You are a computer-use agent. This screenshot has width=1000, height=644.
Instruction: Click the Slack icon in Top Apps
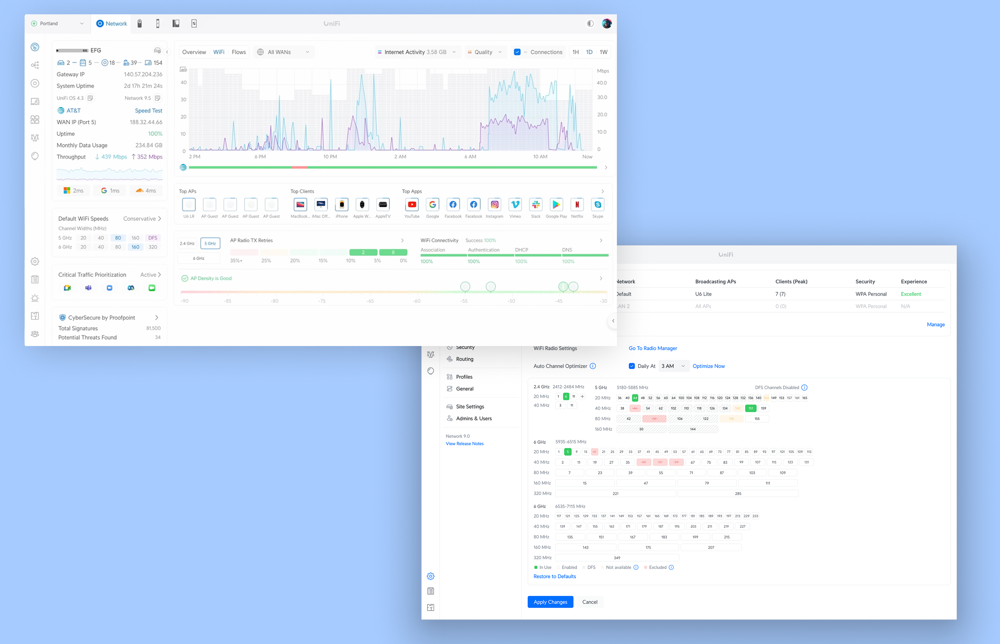click(535, 205)
